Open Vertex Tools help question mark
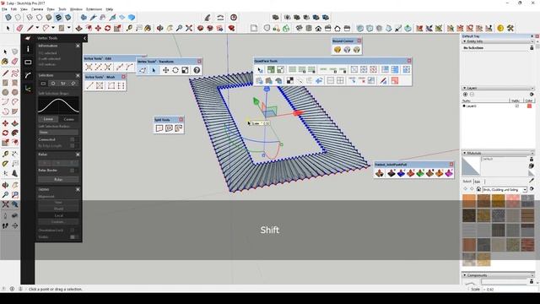This screenshot has width=540, height=304. pos(197,70)
